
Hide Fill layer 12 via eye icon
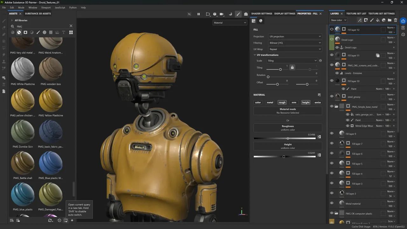click(x=332, y=30)
